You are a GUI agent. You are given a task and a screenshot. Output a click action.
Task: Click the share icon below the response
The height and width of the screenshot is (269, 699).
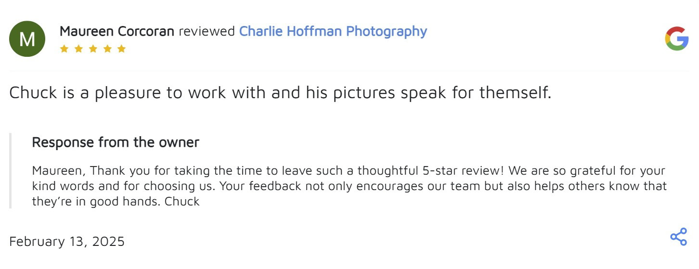pyautogui.click(x=678, y=237)
